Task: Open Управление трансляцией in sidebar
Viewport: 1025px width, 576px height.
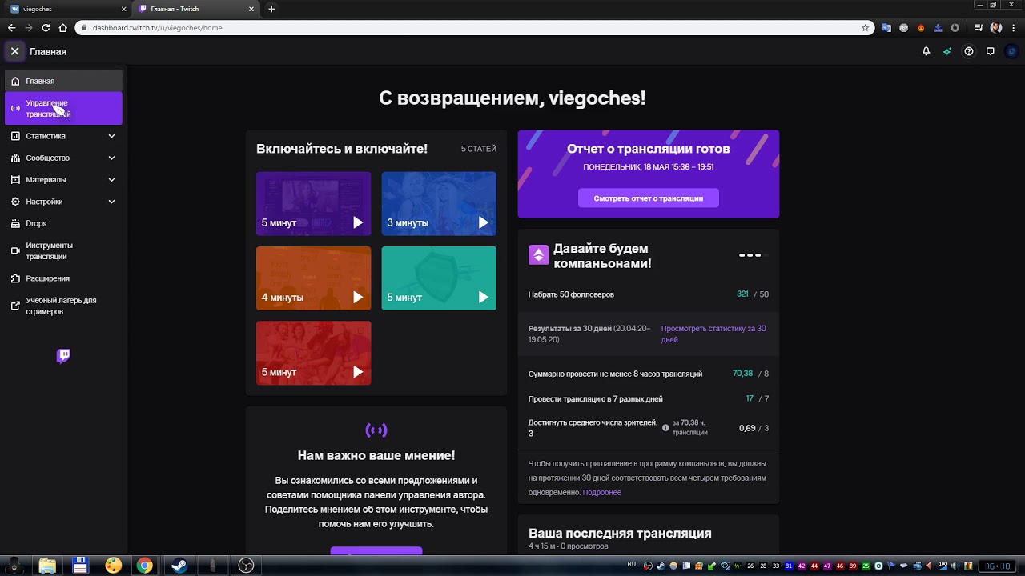Action: 63,109
